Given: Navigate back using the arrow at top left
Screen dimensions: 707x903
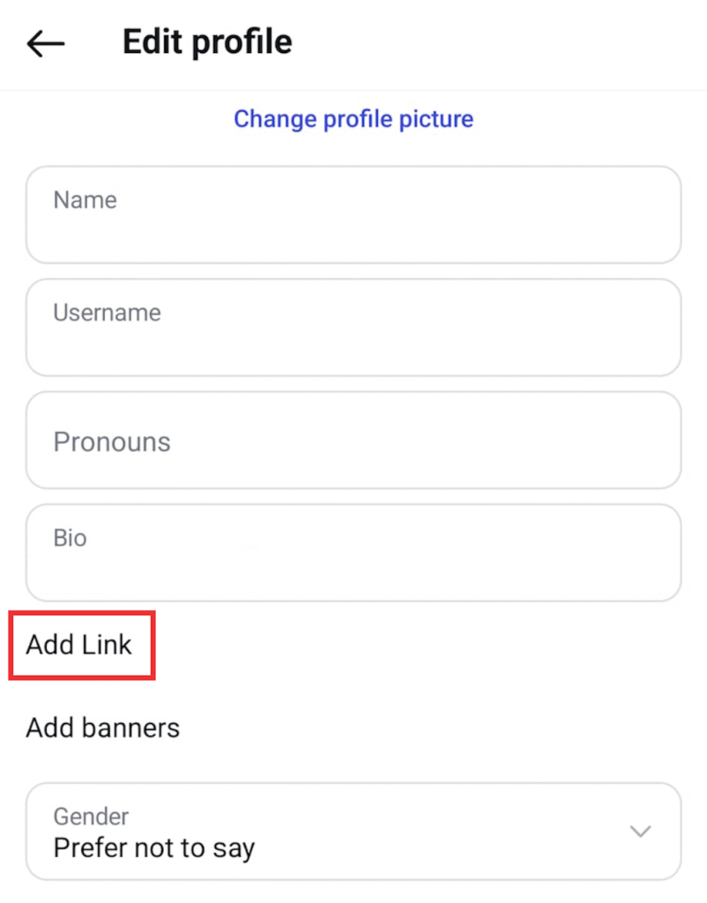Looking at the screenshot, I should pos(44,43).
